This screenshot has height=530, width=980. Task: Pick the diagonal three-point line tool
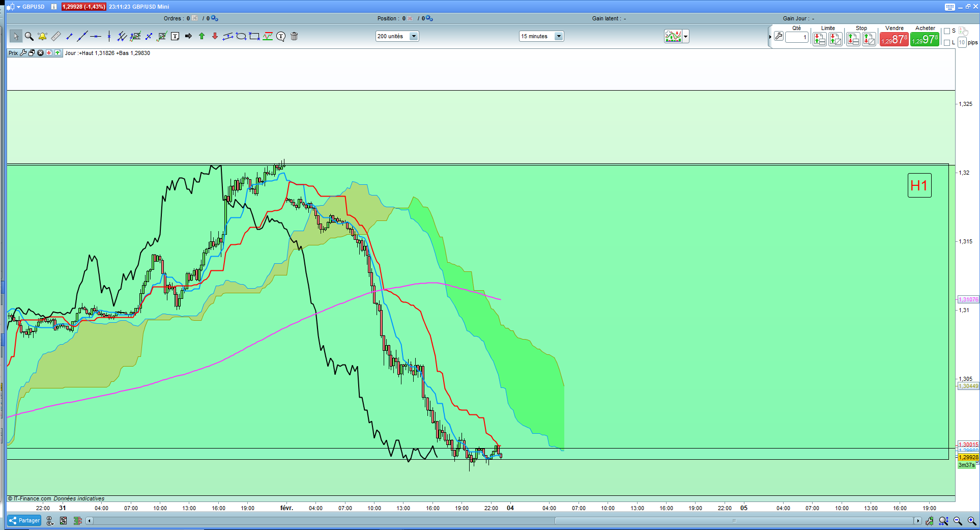click(149, 36)
